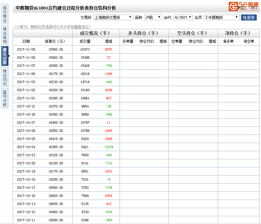261x224 pixels.
Task: Click the 成交量 column header
Action: (85, 41)
